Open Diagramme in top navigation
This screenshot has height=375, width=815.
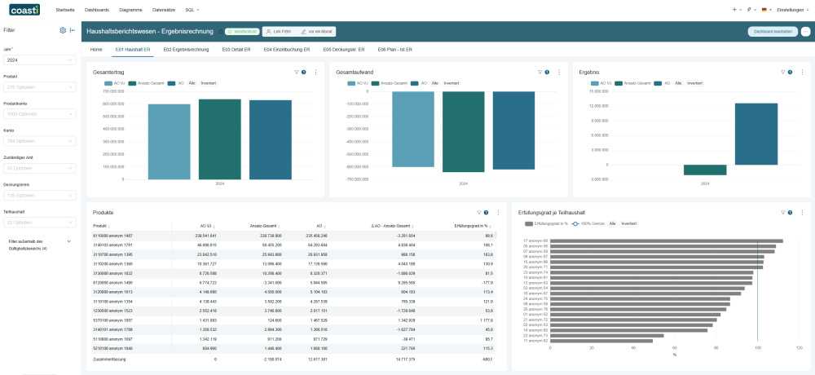[x=130, y=10]
